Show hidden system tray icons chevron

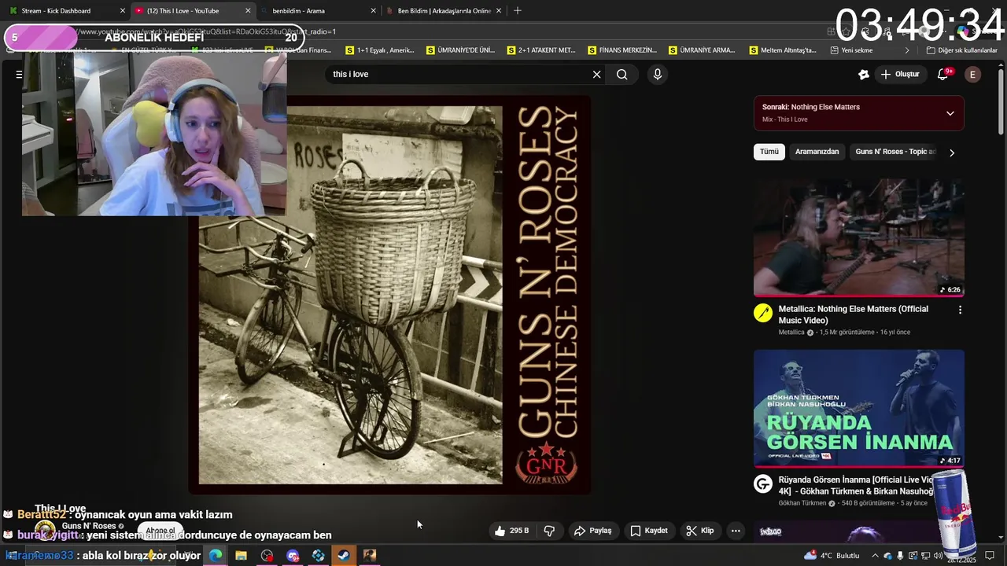(875, 556)
